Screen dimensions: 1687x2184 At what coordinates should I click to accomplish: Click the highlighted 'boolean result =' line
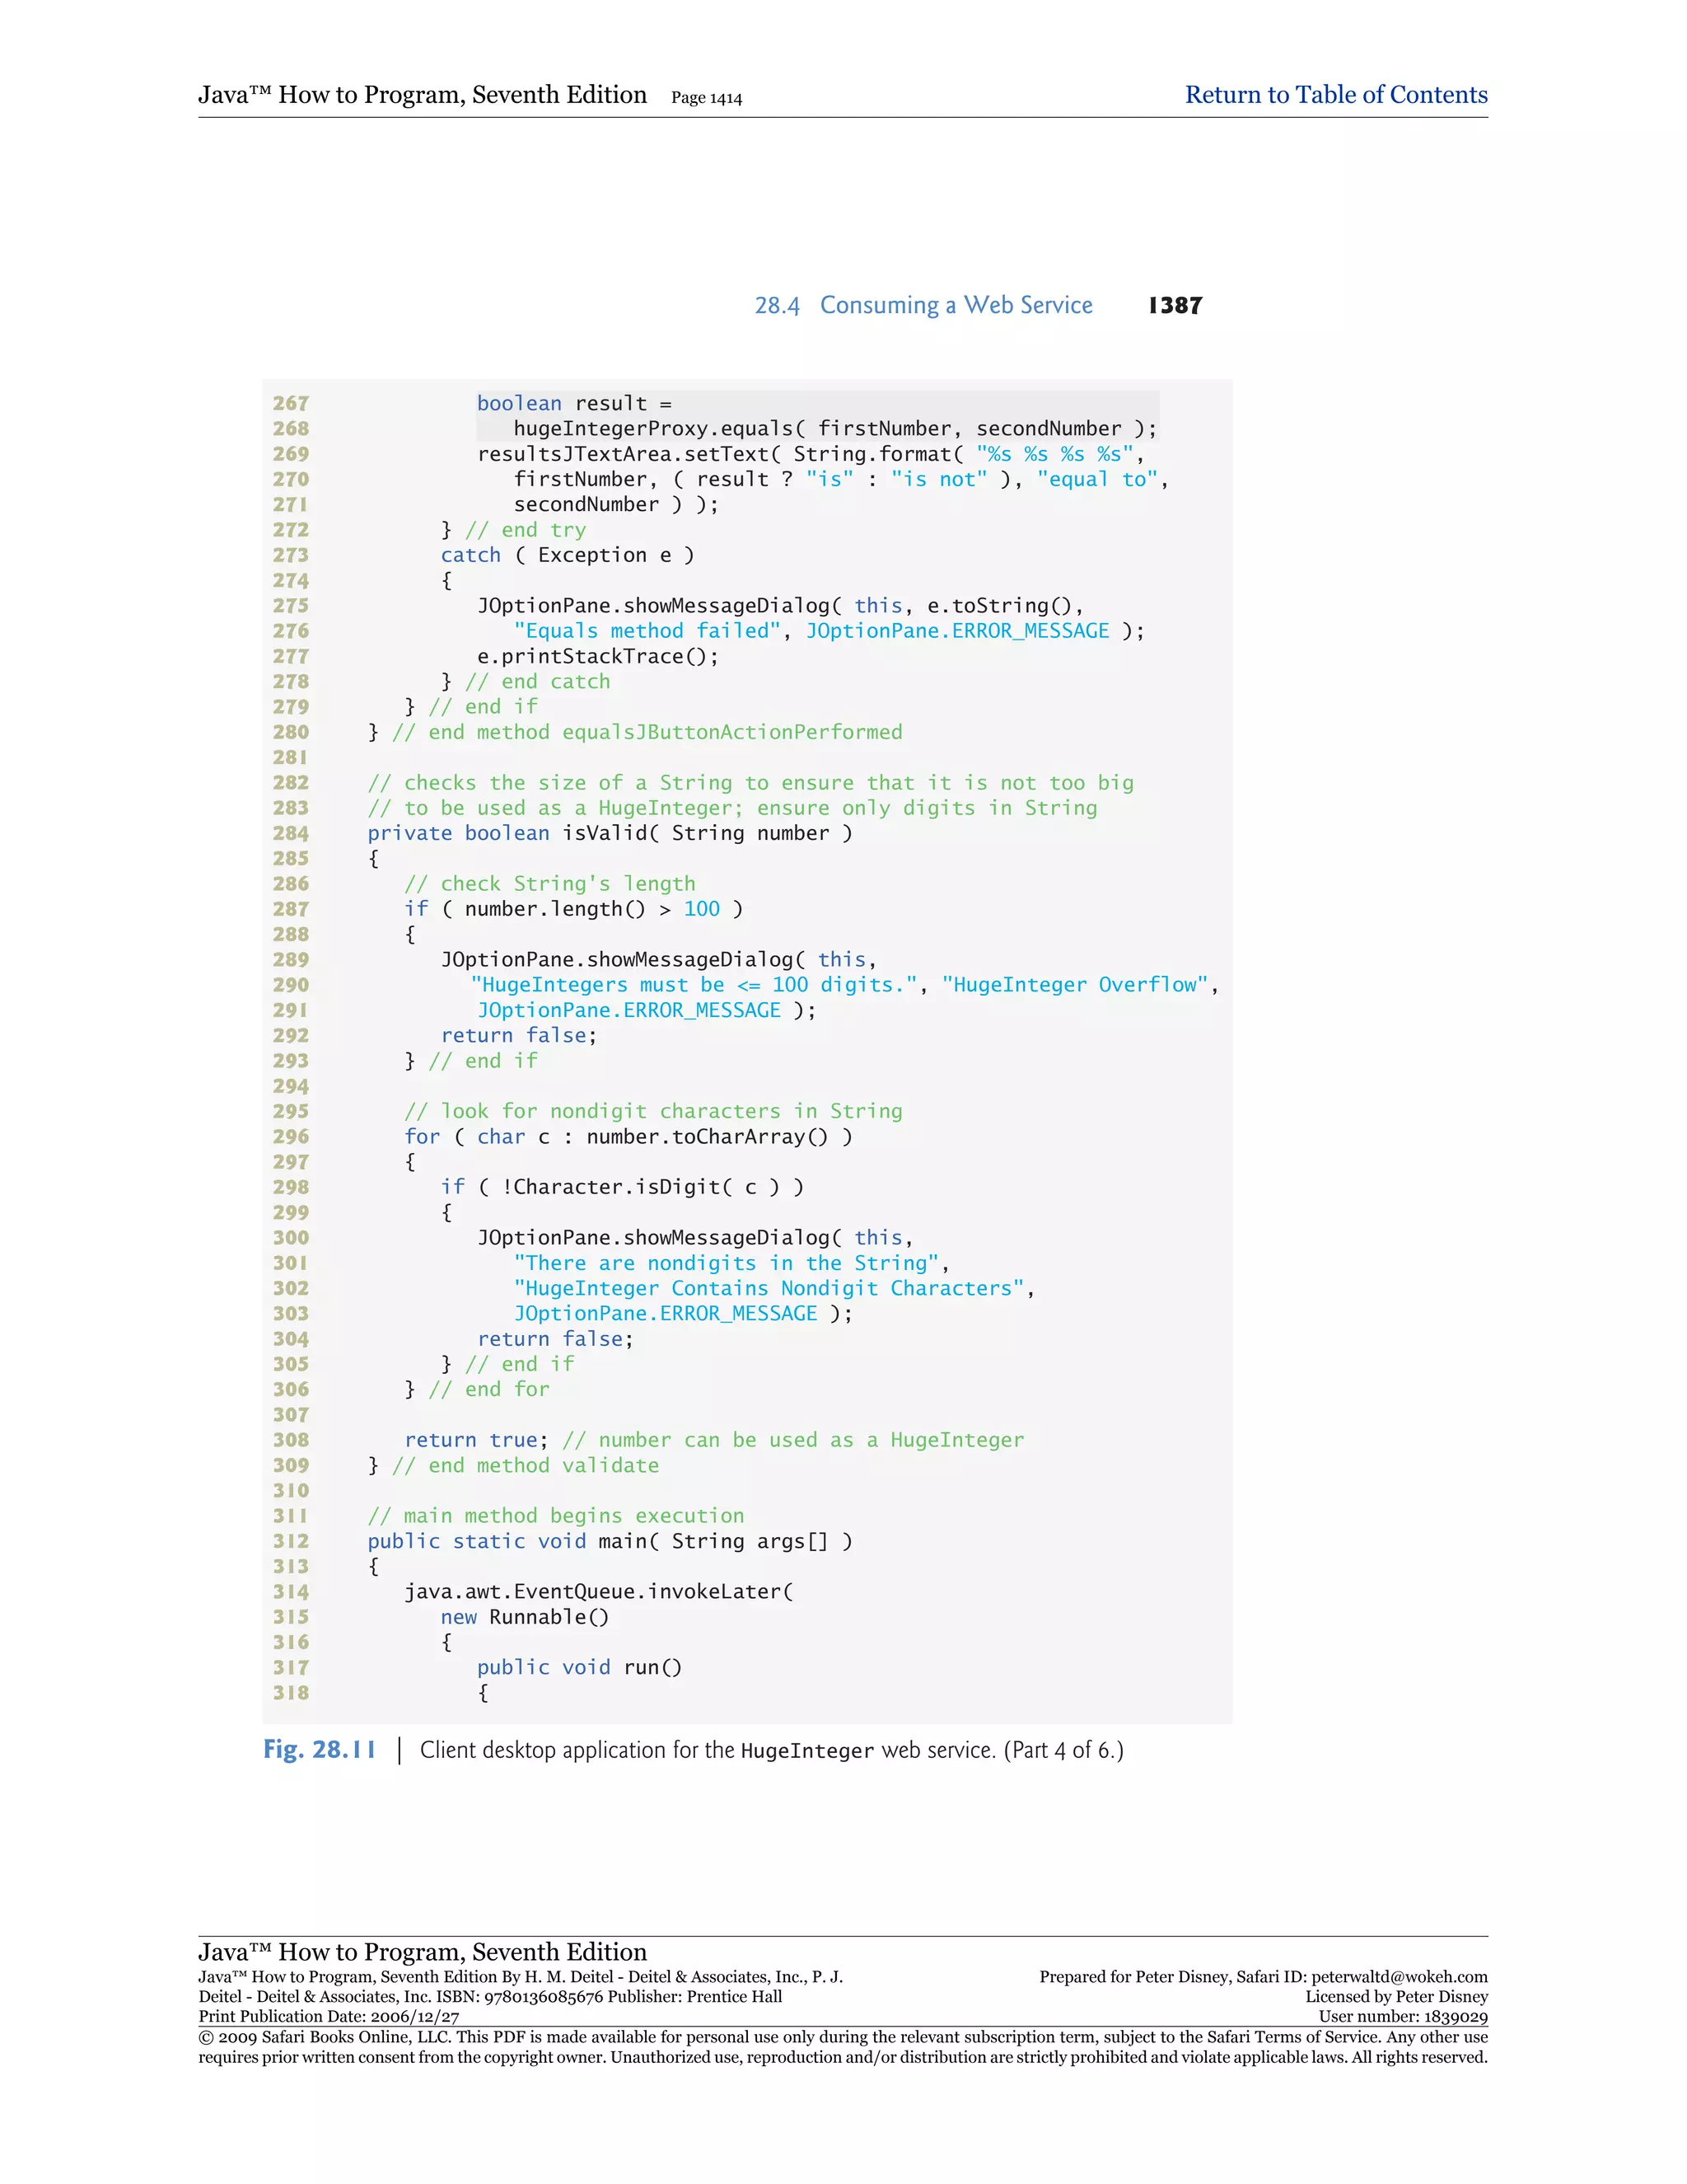(x=573, y=403)
